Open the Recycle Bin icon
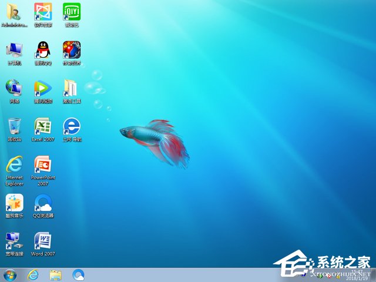This screenshot has width=376, height=282. tap(14, 126)
